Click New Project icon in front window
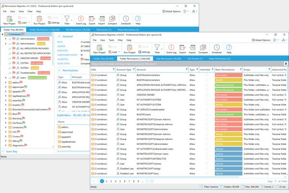Screen dimensions: 289x193 [99, 49]
